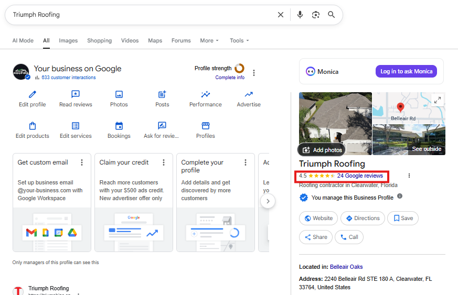Open the Read reviews icon
This screenshot has height=295, width=458.
tap(76, 95)
